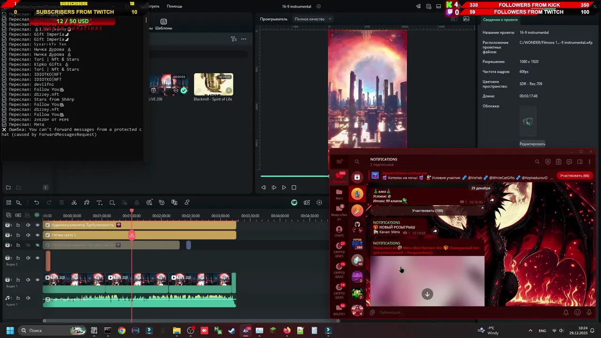Viewport: 601px width, 338px height.
Task: Click the green AI assistant icon in timeline
Action: (294, 203)
